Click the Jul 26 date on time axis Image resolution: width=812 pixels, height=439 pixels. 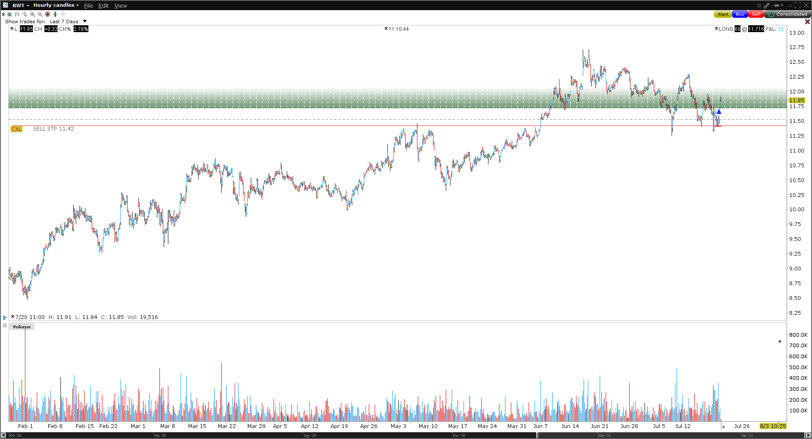[x=742, y=426]
